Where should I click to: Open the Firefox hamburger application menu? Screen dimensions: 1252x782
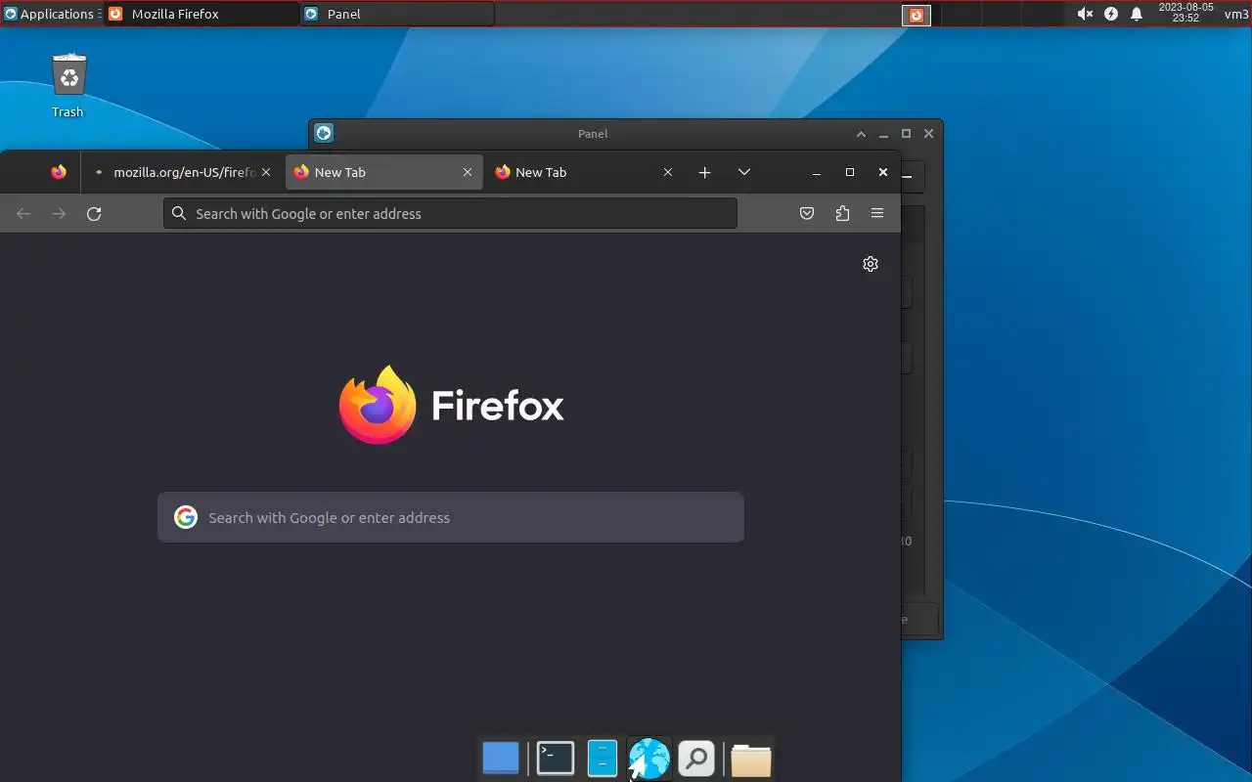coord(877,213)
